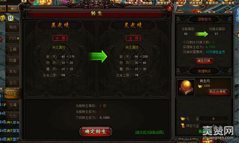Close the 转生 window with X button

(170, 8)
